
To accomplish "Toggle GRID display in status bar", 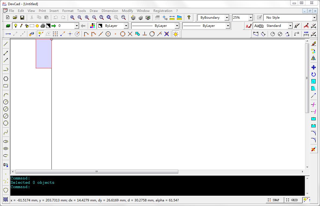I will pos(292,200).
